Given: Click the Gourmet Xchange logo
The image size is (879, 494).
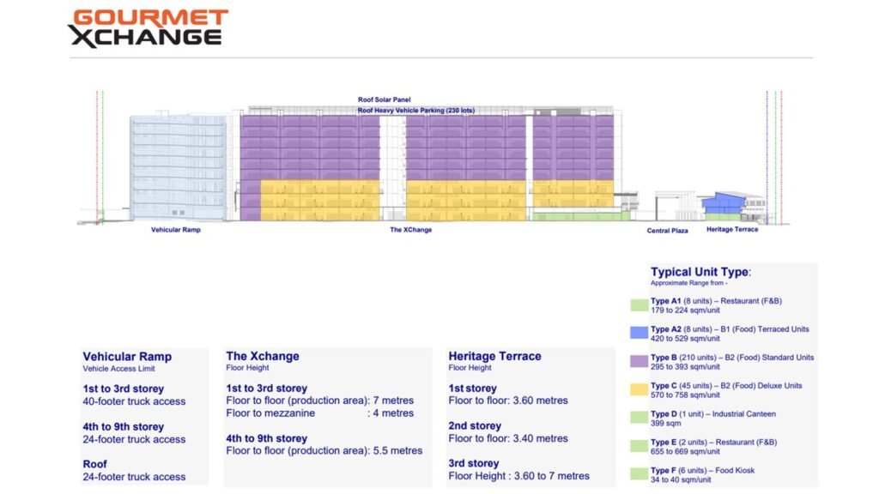Looking at the screenshot, I should click(150, 26).
